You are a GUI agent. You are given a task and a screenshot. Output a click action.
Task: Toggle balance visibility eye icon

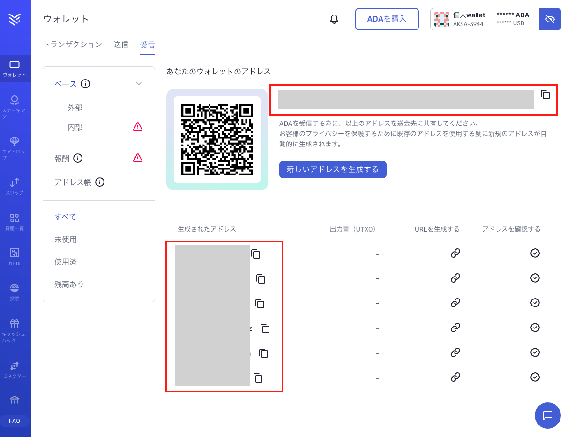click(550, 19)
